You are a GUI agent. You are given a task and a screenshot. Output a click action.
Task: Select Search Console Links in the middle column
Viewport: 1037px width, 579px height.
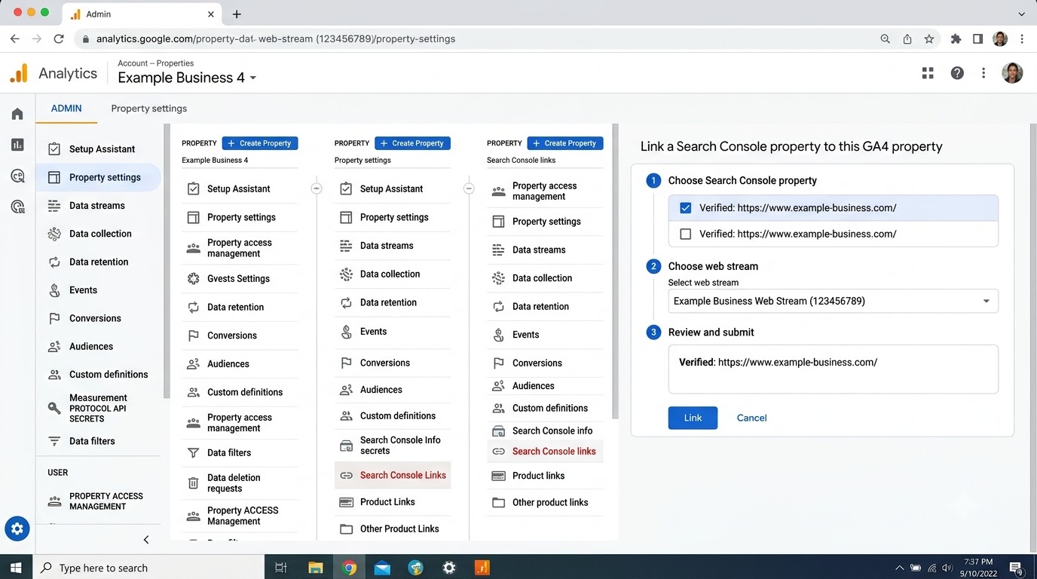pyautogui.click(x=393, y=475)
